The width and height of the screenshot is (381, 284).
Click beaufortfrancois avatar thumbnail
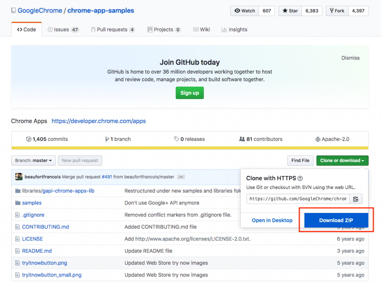click(19, 177)
